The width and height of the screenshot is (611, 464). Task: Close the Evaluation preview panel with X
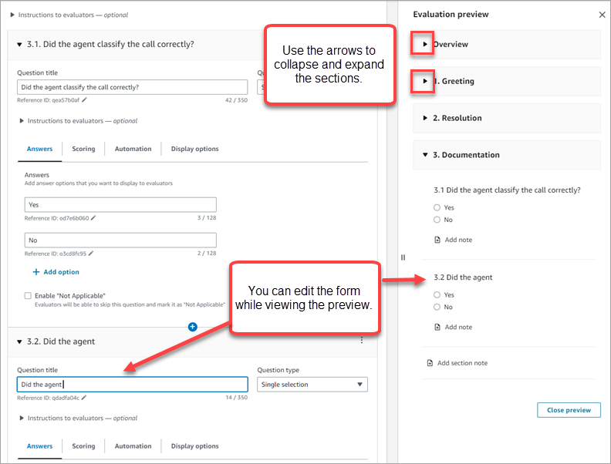602,15
